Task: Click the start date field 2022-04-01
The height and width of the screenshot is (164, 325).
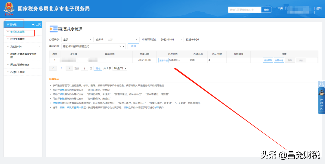Action: [169, 39]
